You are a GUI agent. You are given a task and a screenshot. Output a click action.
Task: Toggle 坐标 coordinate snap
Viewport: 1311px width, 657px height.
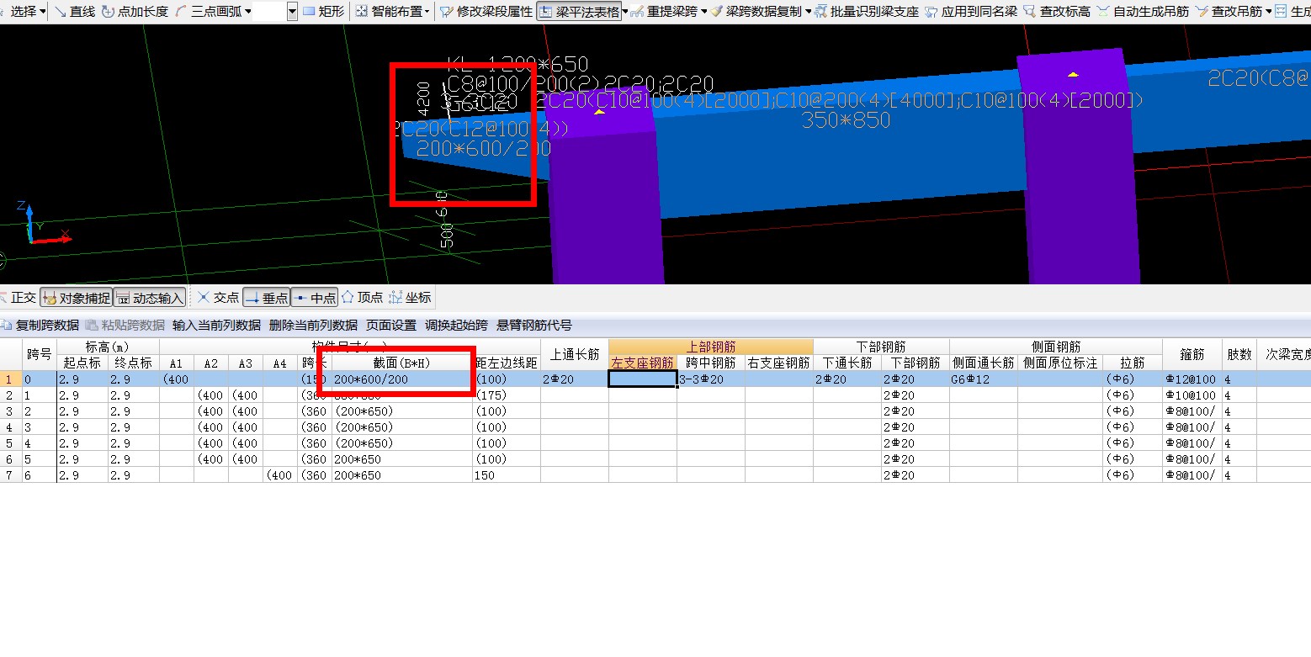point(410,298)
